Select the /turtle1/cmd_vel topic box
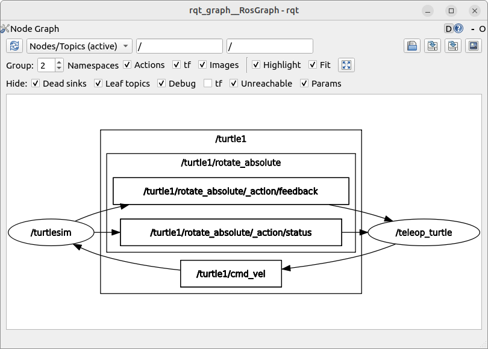This screenshot has height=349, width=488. pyautogui.click(x=231, y=274)
